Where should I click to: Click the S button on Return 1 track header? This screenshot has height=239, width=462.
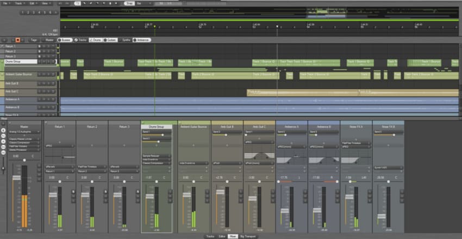39,46
